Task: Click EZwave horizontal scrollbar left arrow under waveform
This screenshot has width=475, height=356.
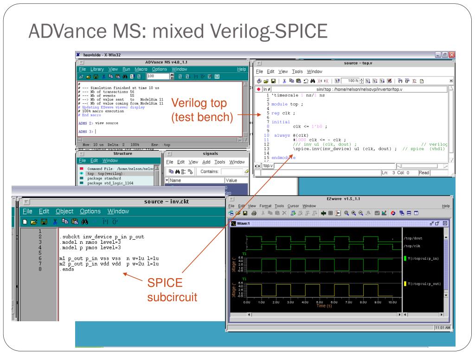Action: 249,315
